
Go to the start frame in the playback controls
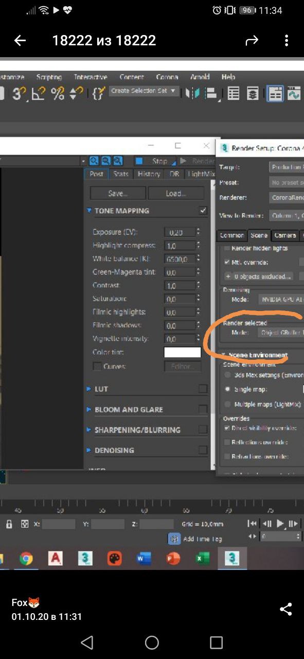(252, 524)
